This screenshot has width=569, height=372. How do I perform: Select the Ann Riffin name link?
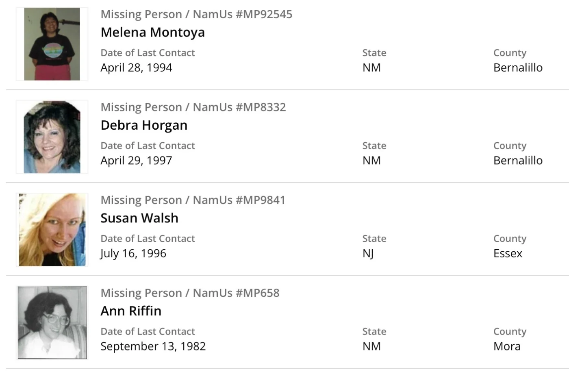click(x=131, y=311)
